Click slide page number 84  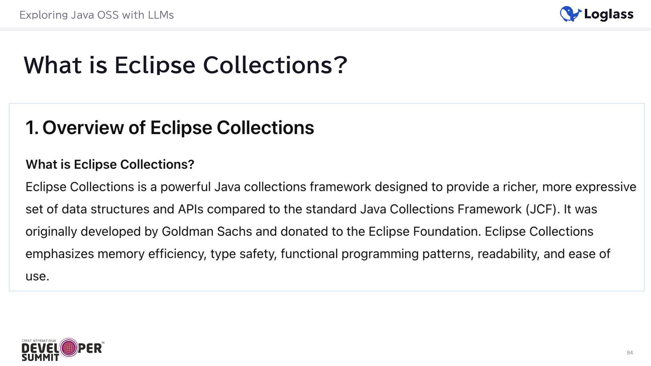[x=630, y=353]
